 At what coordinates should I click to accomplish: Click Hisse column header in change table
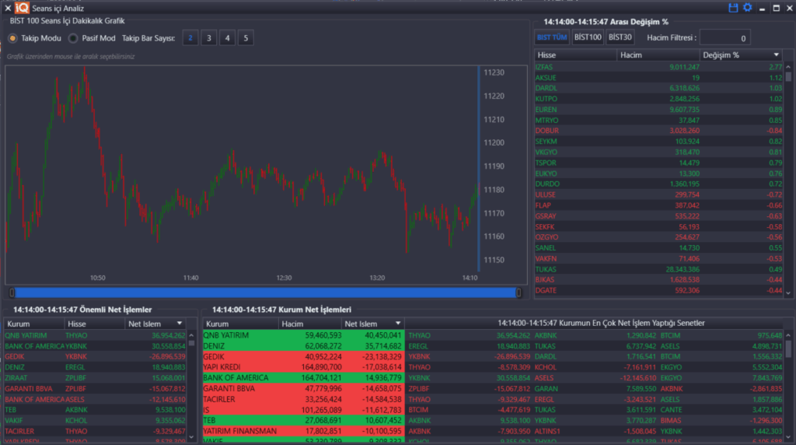coord(576,55)
